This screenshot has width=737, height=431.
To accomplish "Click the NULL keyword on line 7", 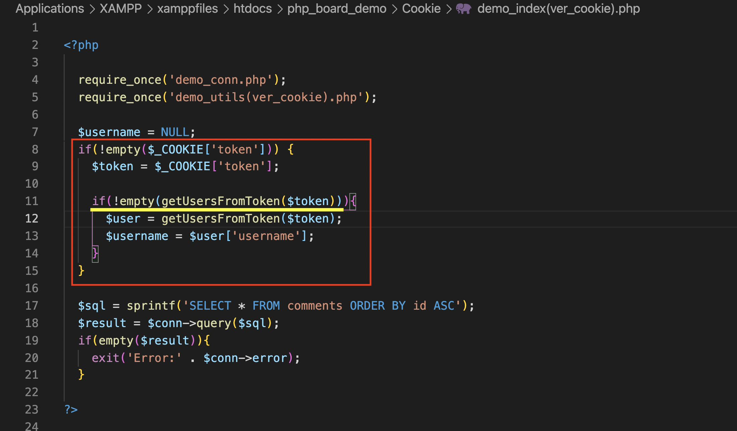I will (174, 132).
